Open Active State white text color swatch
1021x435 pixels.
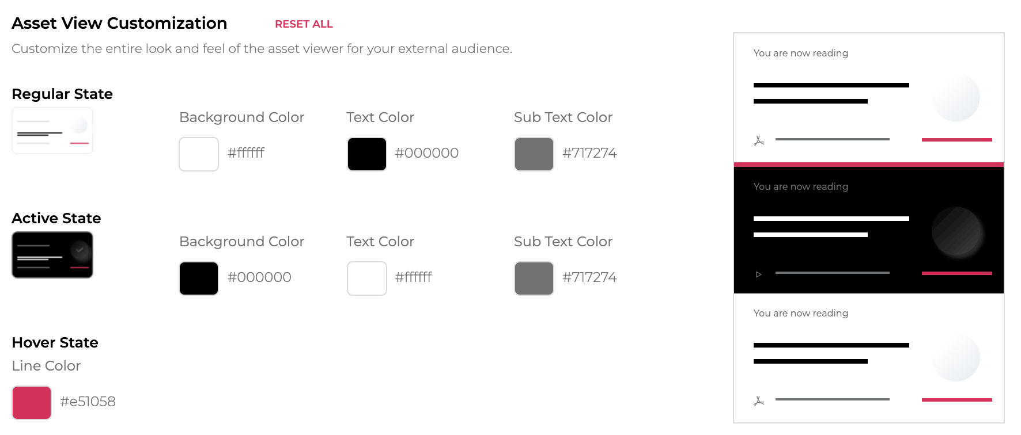[367, 278]
